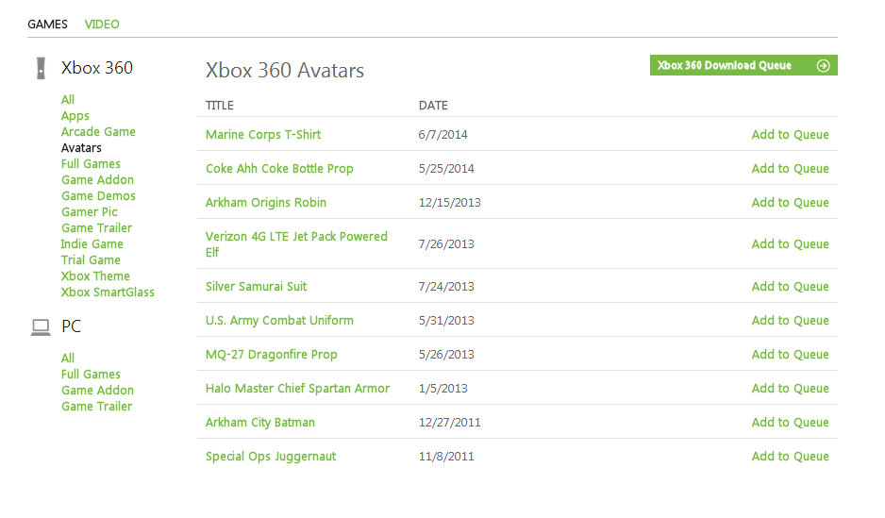Select Xbox Theme category

click(x=95, y=276)
